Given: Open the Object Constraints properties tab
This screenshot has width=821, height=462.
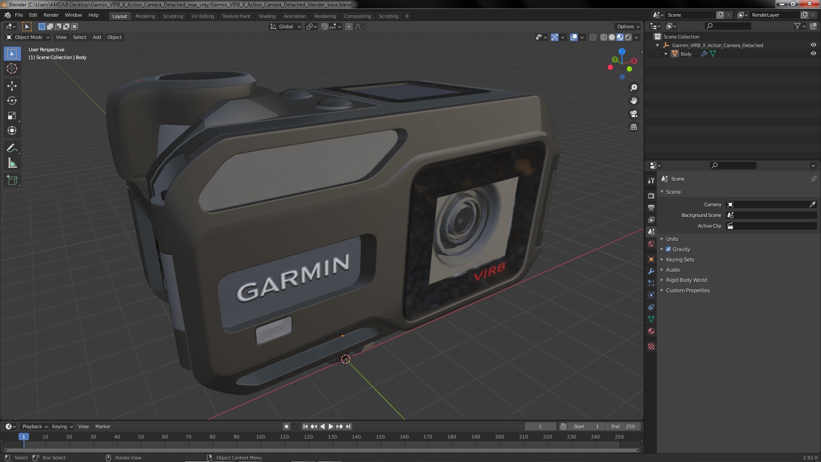Looking at the screenshot, I should pyautogui.click(x=651, y=307).
